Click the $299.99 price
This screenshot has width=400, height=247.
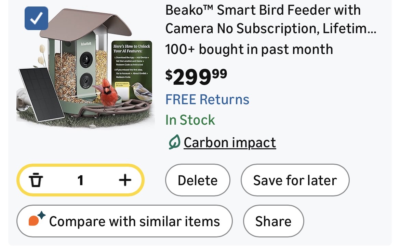click(x=196, y=77)
